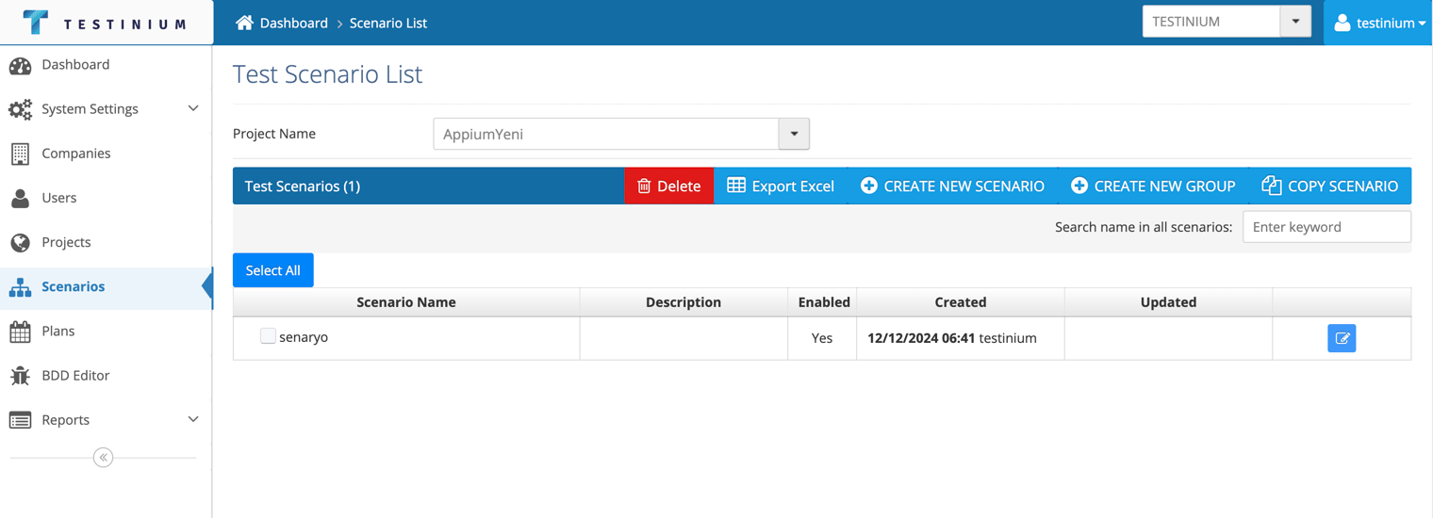Click the scenario search keyword field
The image size is (1433, 518).
pos(1326,227)
